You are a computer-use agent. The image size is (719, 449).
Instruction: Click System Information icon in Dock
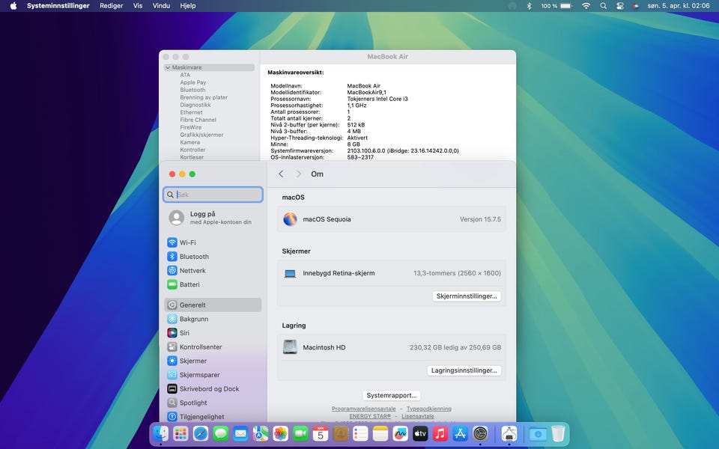click(x=509, y=433)
